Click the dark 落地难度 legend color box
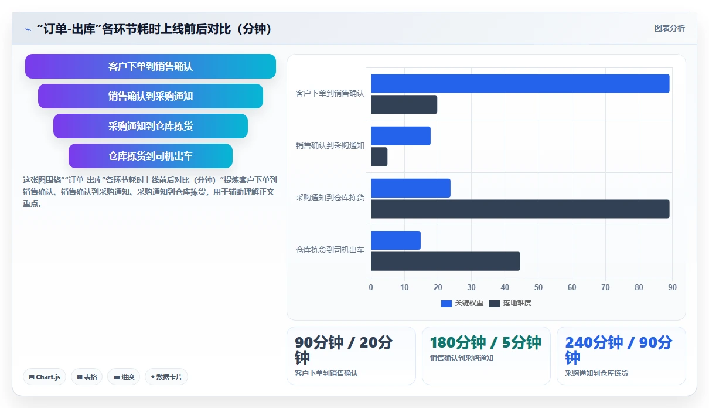Screen dimensions: 709x408 [x=495, y=303]
